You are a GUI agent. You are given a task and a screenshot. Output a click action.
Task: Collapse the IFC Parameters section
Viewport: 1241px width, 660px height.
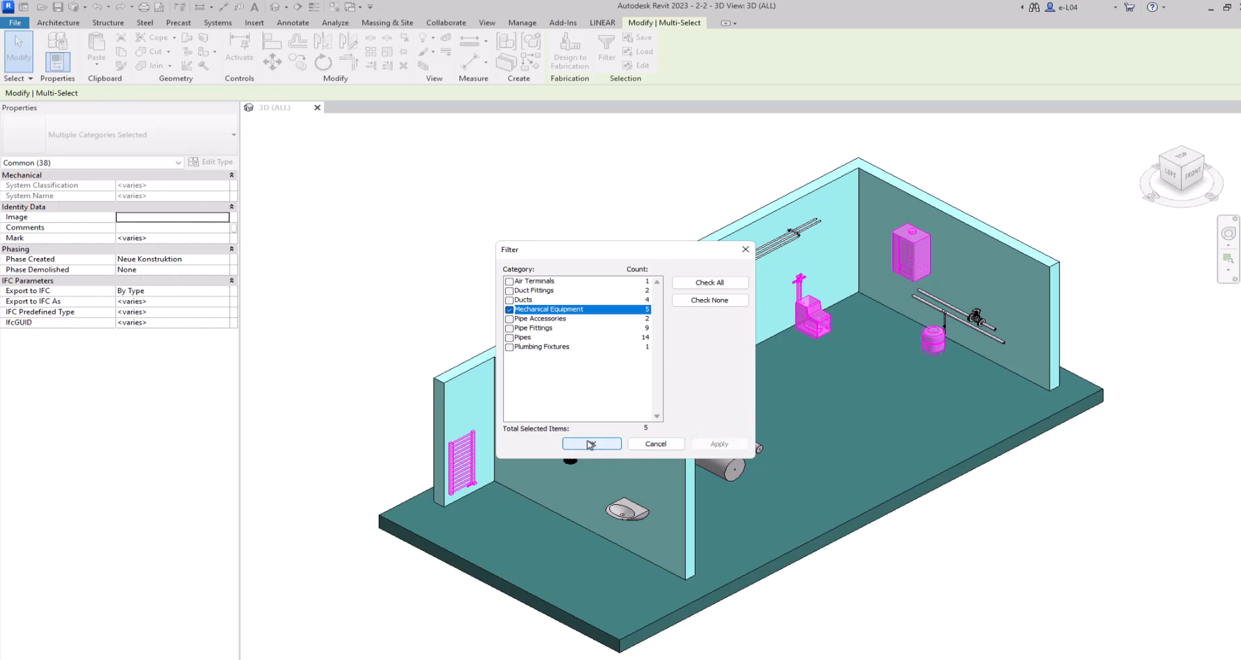(x=231, y=280)
